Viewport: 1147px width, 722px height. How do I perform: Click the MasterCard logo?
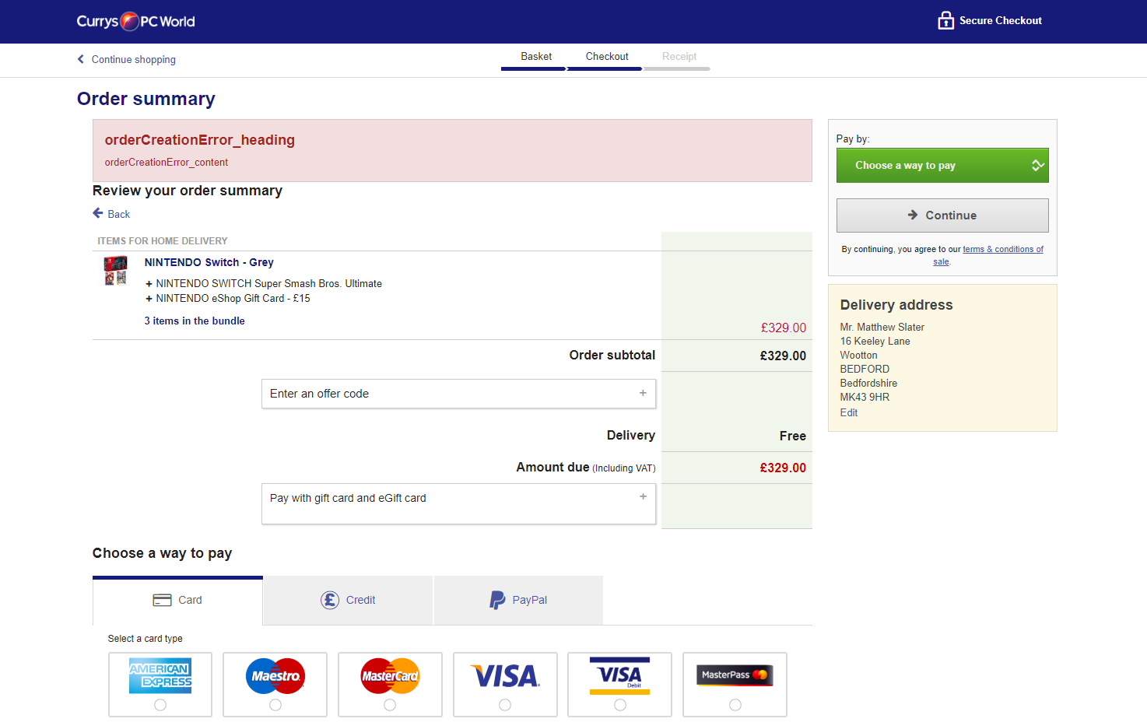[390, 676]
